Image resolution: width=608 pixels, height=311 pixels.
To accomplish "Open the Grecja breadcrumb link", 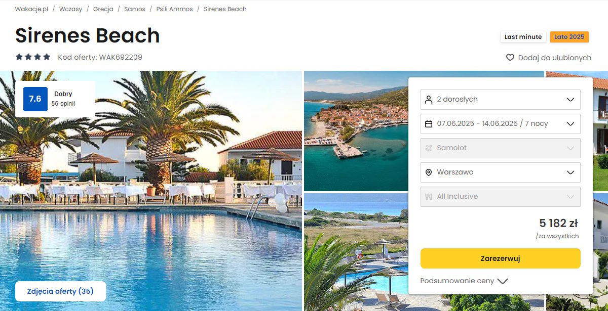I will [103, 9].
